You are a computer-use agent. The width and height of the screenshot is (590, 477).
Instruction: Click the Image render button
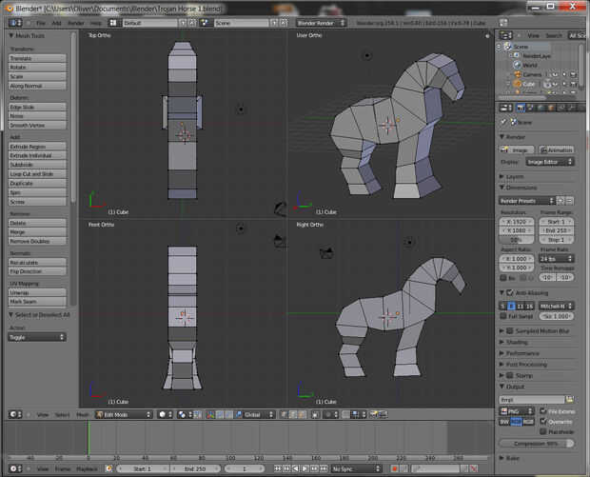click(518, 149)
